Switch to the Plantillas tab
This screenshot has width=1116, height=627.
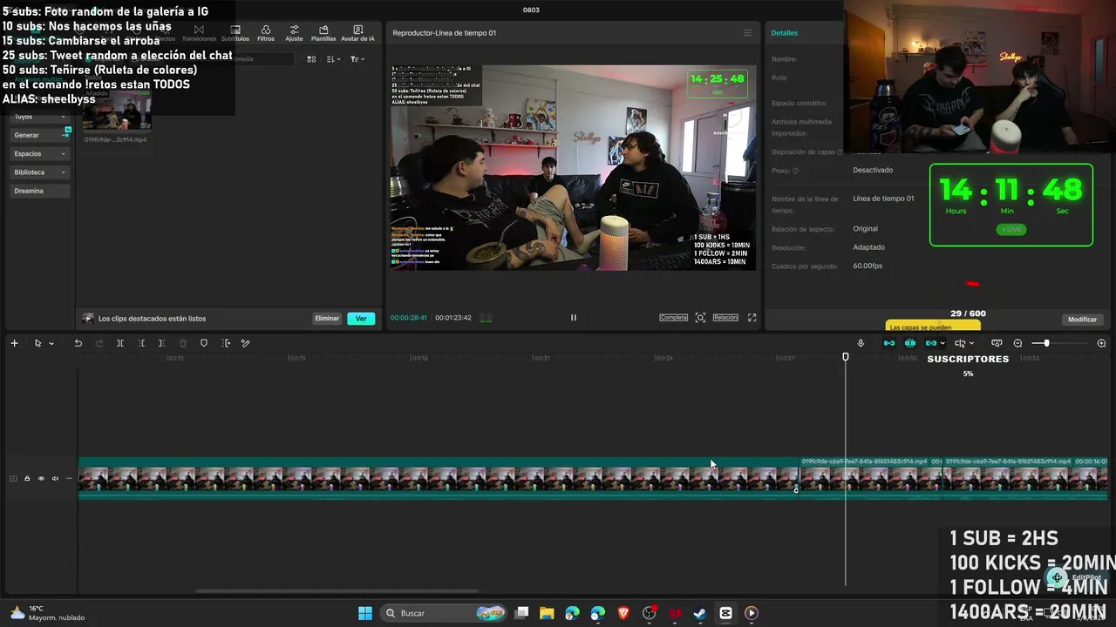tap(323, 33)
